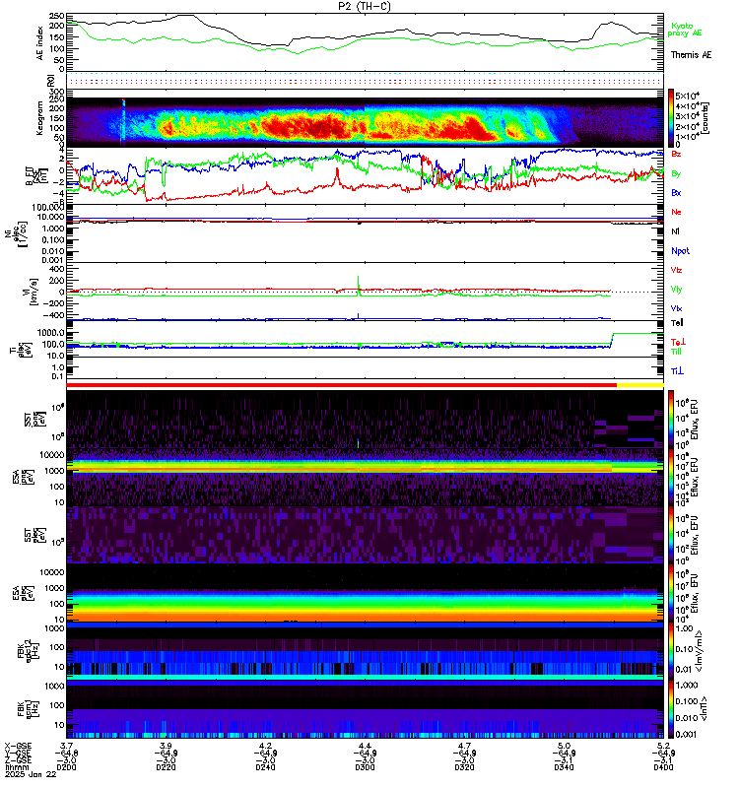739x788 pixels.
Task: Click the yellow segment of the region bar
Action: (x=639, y=385)
